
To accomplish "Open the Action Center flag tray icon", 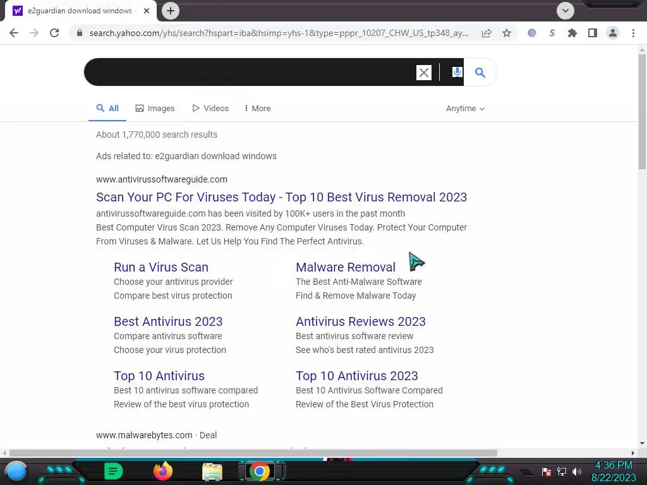I will 547,472.
